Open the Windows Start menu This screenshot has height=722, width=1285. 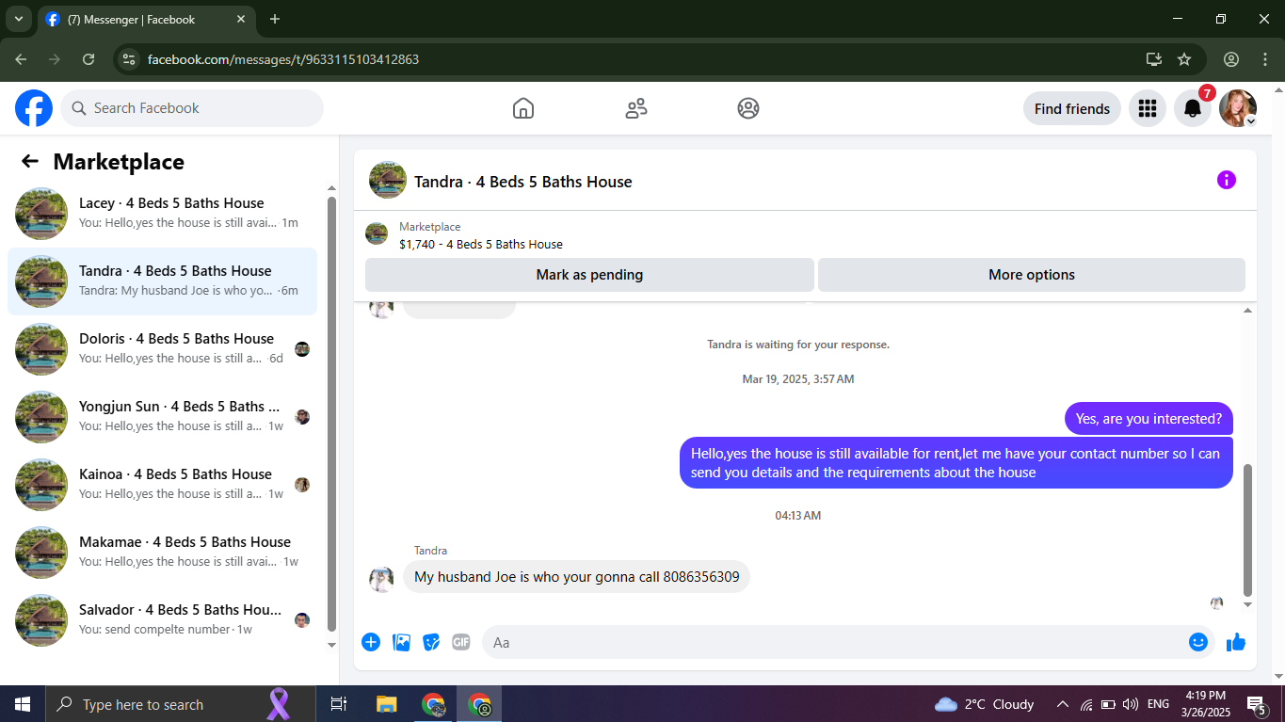(x=23, y=704)
